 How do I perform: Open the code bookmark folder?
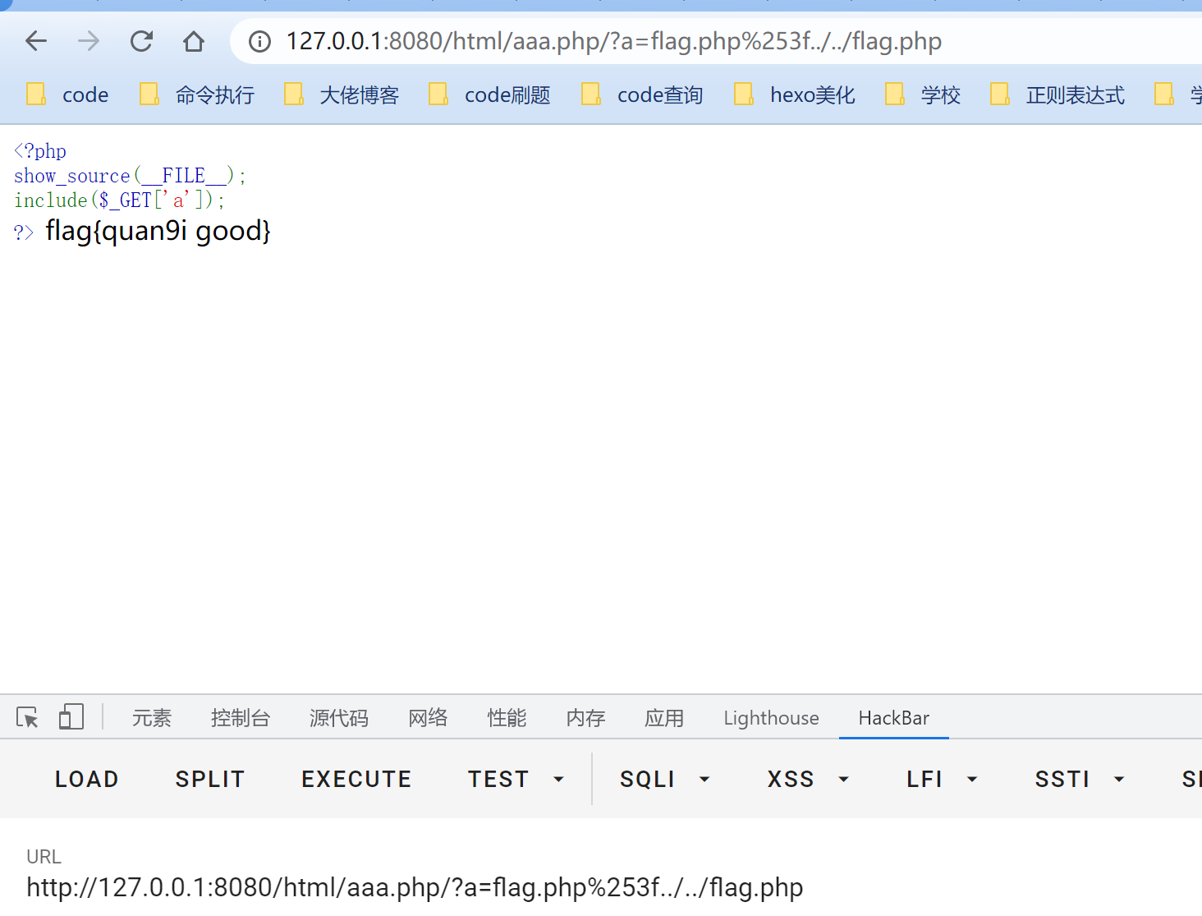[x=68, y=95]
